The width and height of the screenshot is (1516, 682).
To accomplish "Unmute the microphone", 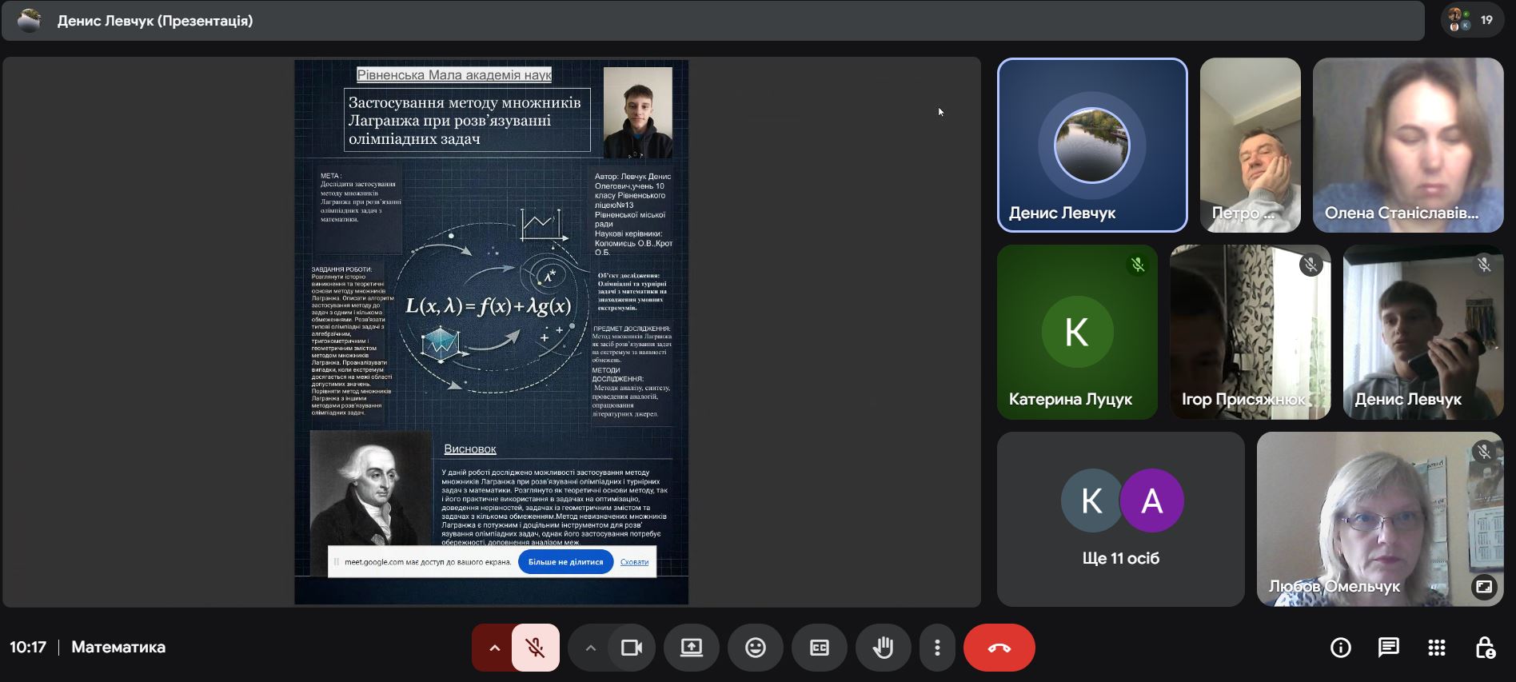I will [535, 648].
